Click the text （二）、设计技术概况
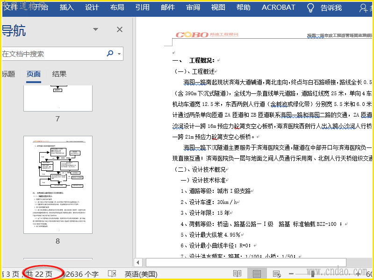 [x=200, y=169]
